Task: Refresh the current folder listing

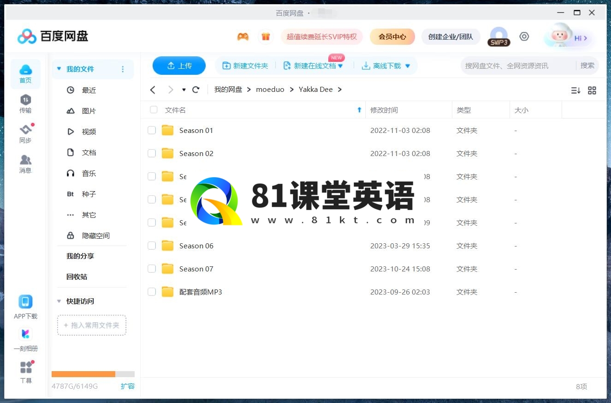Action: coord(196,90)
